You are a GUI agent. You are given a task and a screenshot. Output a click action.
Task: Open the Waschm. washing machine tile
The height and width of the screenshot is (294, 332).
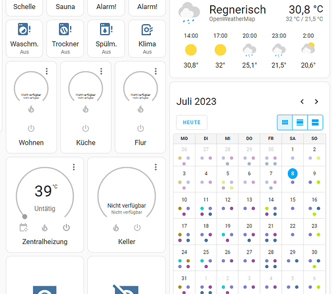tap(24, 38)
